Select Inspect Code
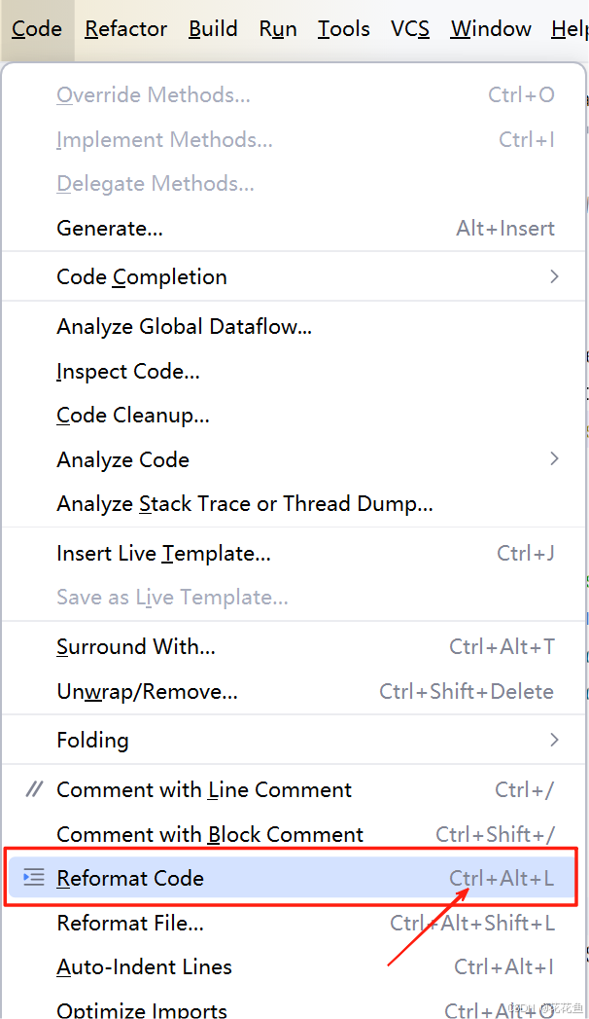The image size is (589, 1019). [x=127, y=371]
